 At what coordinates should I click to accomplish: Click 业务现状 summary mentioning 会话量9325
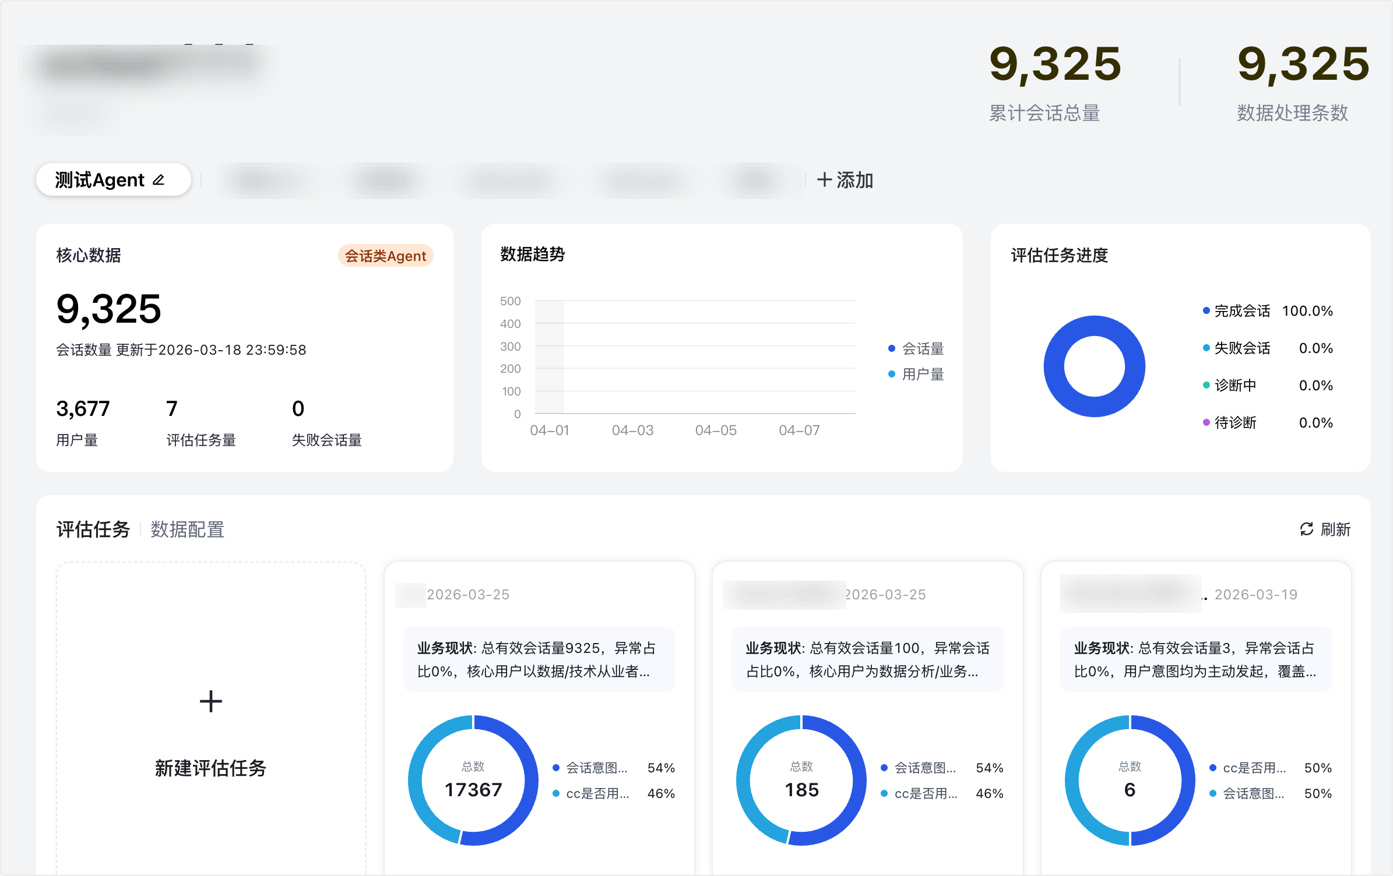click(x=539, y=659)
